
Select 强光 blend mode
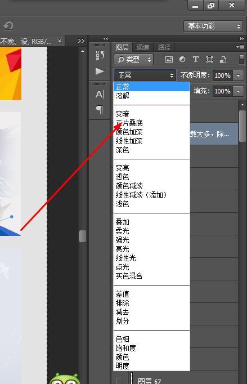tap(151, 240)
